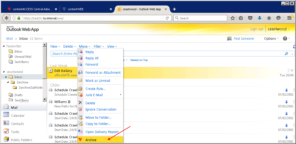Viewport: 296px width, 144px height.
Task: Open the Options dropdown
Action: (x=271, y=38)
